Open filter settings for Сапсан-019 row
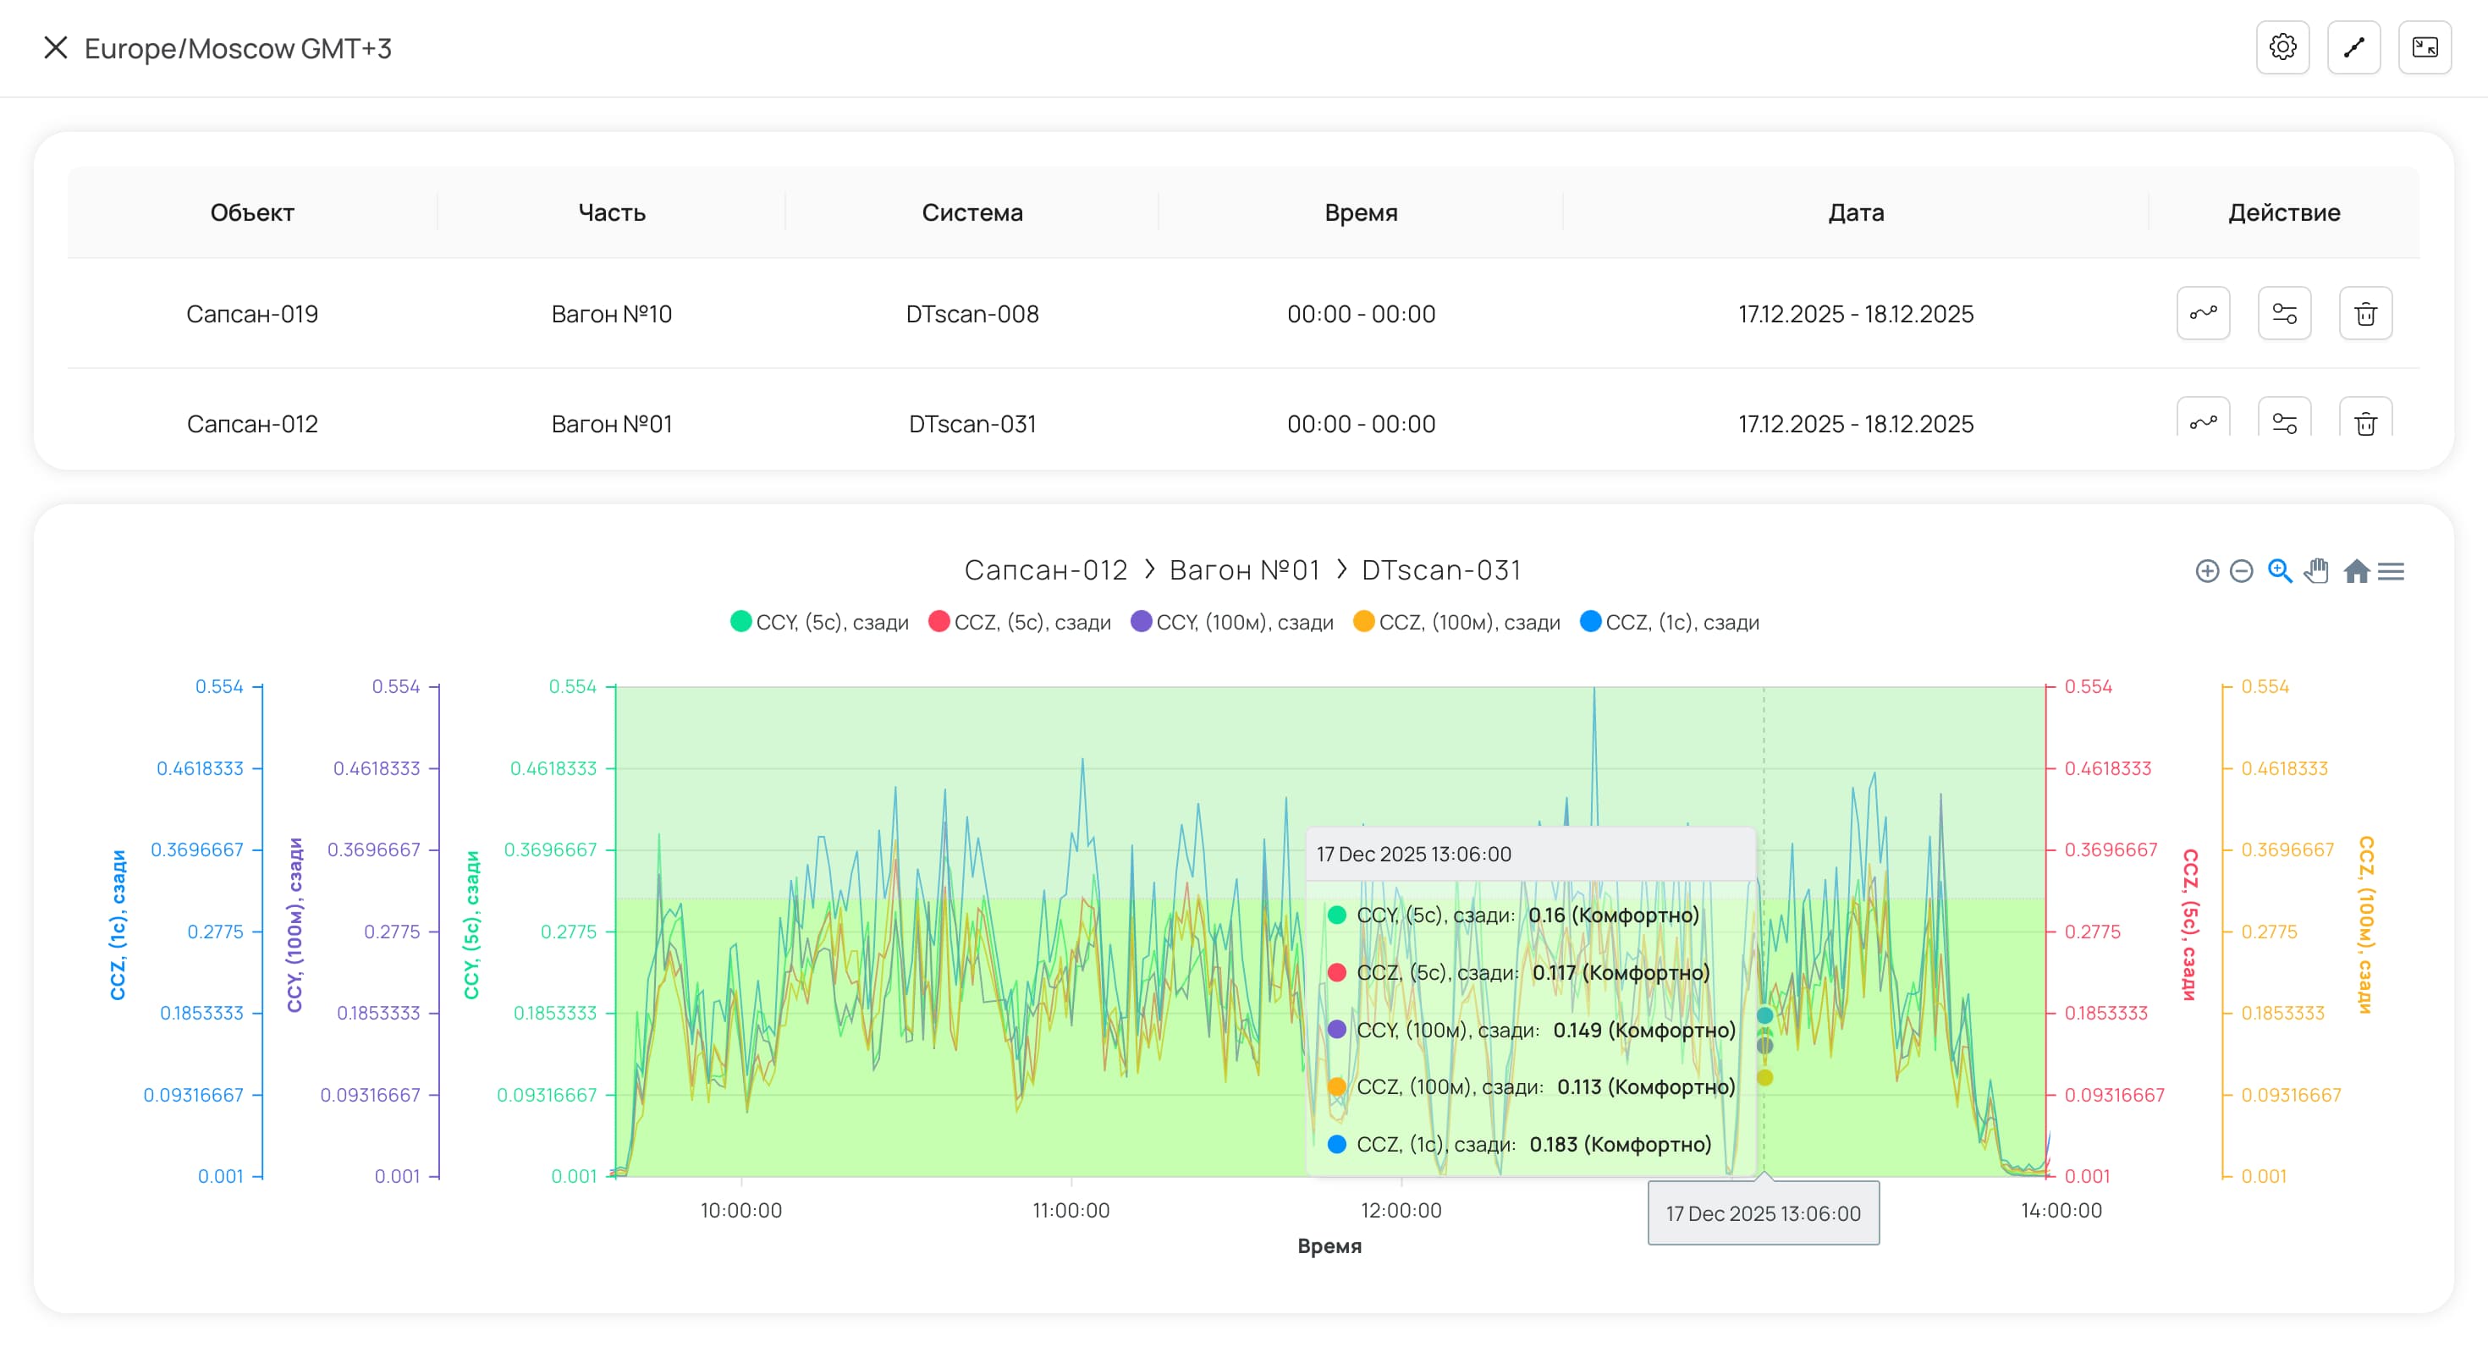Image resolution: width=2488 pixels, height=1347 pixels. tap(2284, 313)
